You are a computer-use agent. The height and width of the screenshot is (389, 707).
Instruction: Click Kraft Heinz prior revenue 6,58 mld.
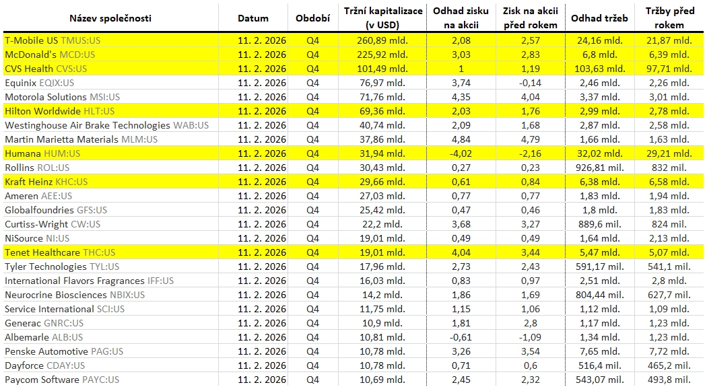669,182
